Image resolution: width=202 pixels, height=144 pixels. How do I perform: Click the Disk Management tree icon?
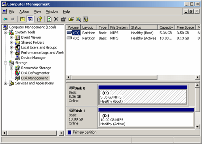click(x=17, y=78)
